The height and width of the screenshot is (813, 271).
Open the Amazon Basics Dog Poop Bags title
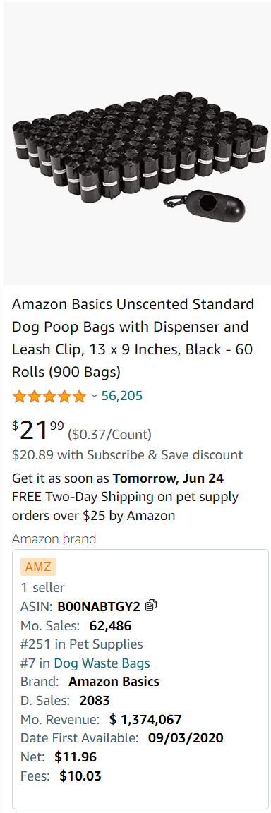point(133,338)
